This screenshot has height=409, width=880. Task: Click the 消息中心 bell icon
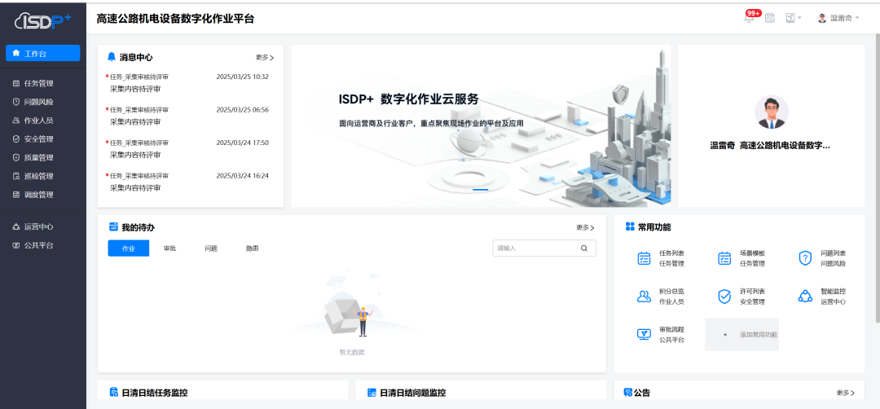(x=111, y=57)
